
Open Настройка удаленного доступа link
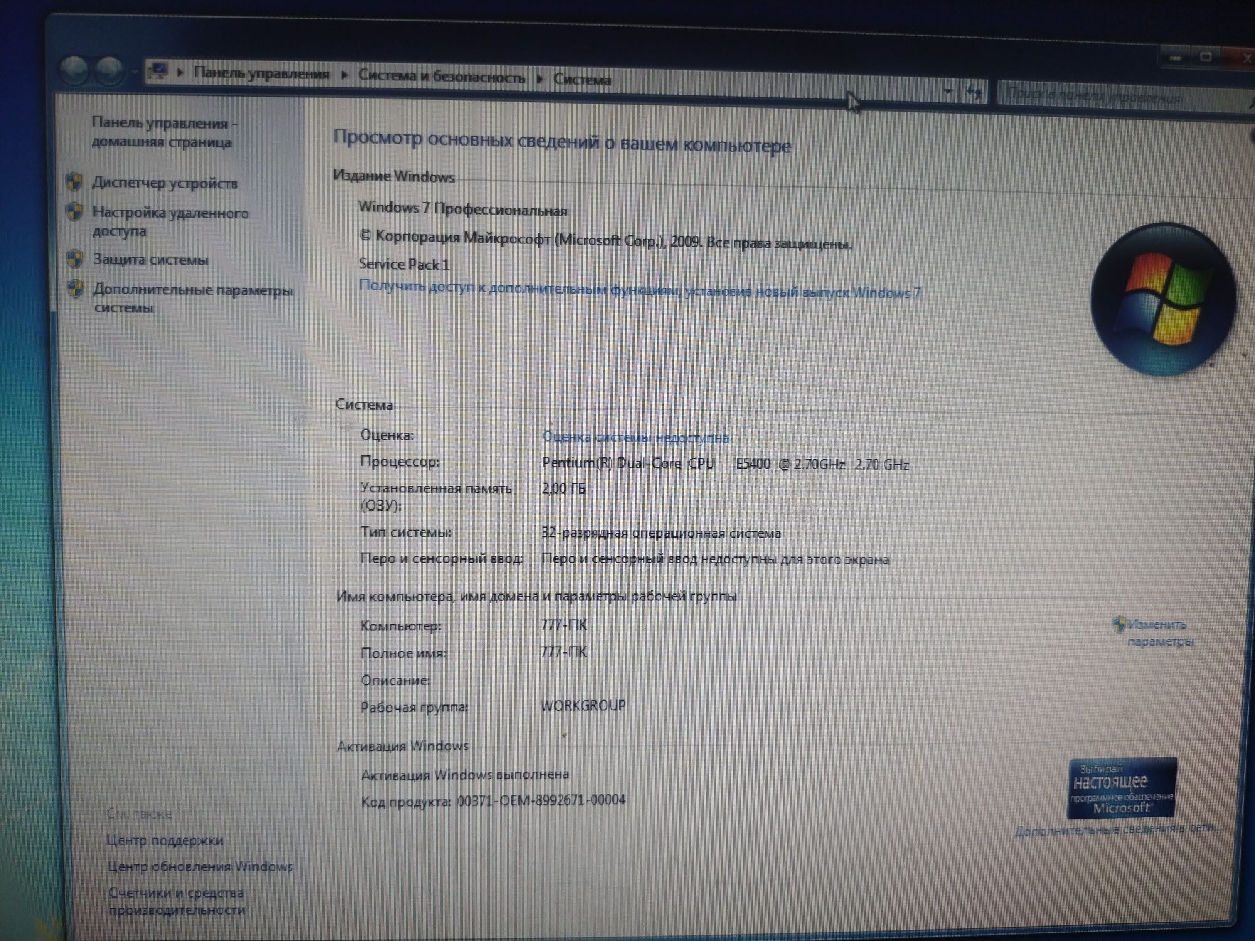[171, 221]
